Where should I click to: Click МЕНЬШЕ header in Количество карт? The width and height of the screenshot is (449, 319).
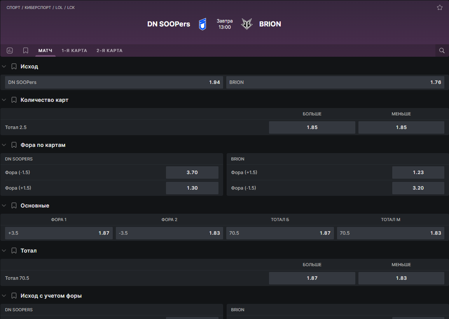pyautogui.click(x=401, y=114)
